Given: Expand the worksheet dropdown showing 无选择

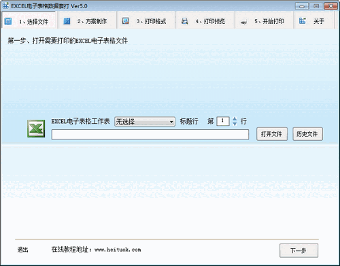Looking at the screenshot, I should point(145,122).
